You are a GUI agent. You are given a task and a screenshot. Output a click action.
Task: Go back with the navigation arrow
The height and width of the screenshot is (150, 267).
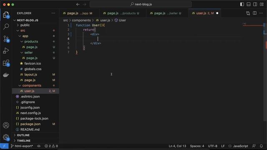(78, 5)
